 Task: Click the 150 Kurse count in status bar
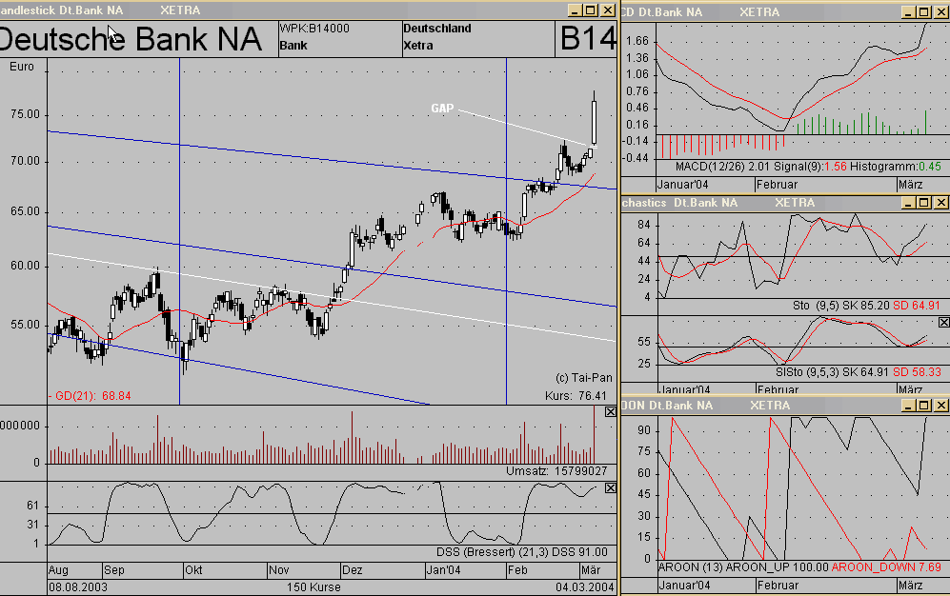[313, 586]
